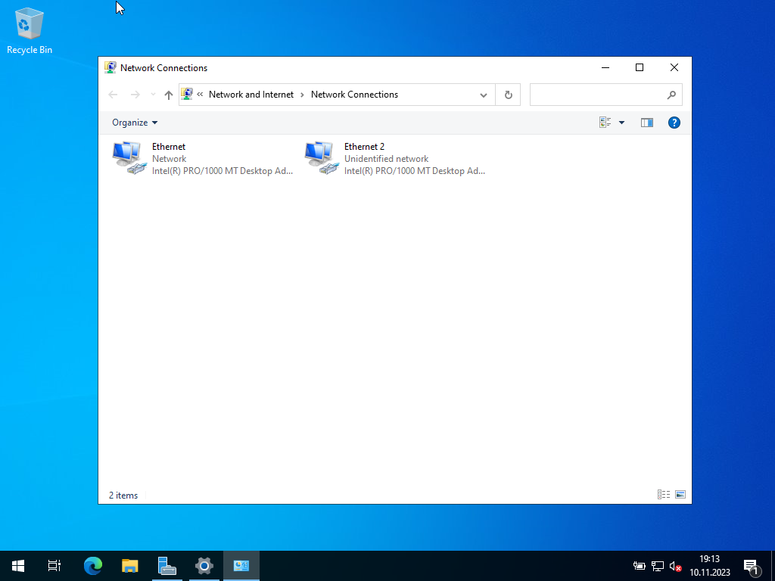Change your view icon button

point(605,123)
